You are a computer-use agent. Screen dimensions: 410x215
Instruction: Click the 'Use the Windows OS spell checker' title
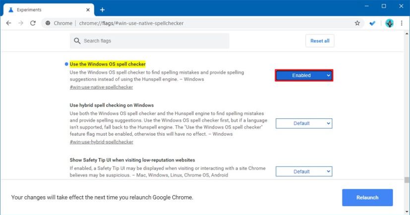click(108, 64)
